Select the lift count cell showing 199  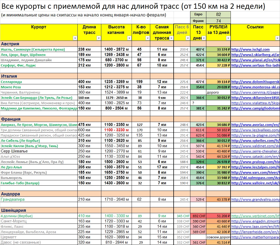[x=141, y=82]
